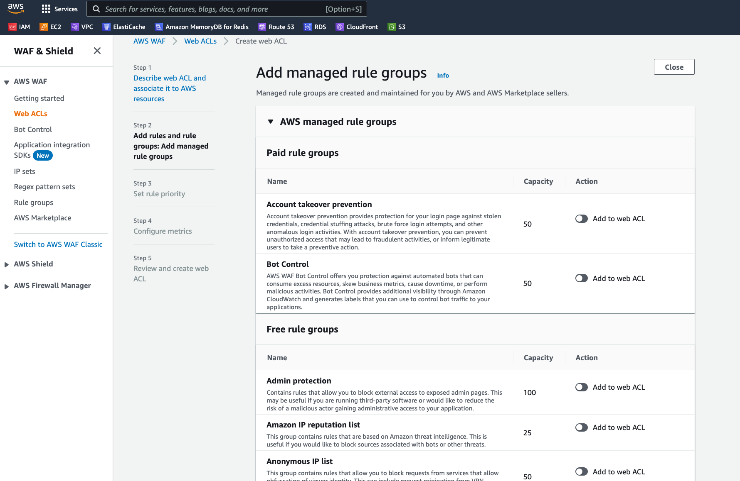The image size is (740, 481).
Task: Click the Free rule groups heading
Action: [x=302, y=329]
